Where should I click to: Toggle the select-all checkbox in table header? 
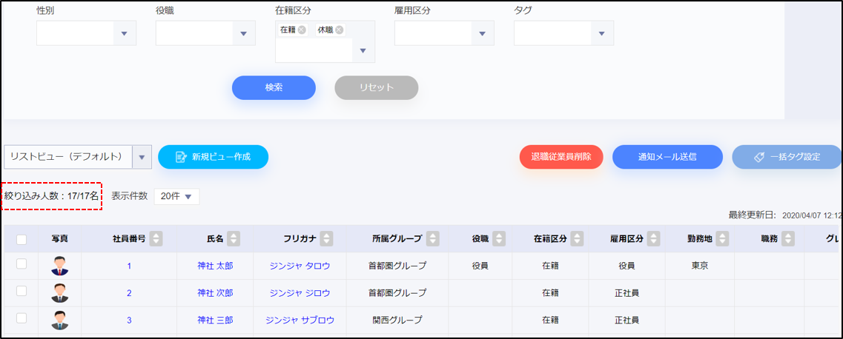[x=22, y=239]
